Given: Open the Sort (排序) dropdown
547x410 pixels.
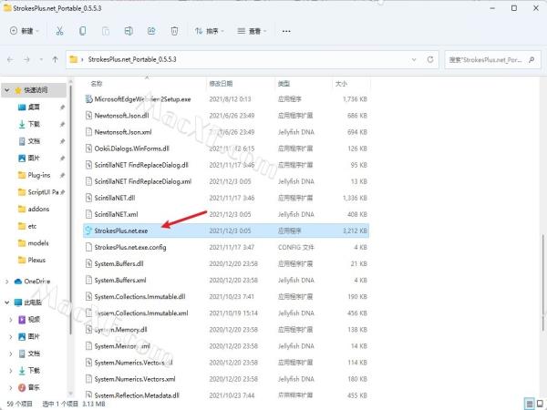Looking at the screenshot, I should pos(210,31).
